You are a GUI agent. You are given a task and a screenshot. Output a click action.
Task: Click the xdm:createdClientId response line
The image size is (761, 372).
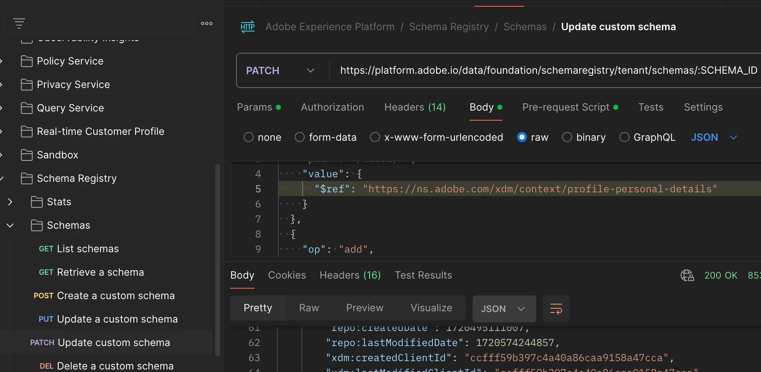click(500, 358)
